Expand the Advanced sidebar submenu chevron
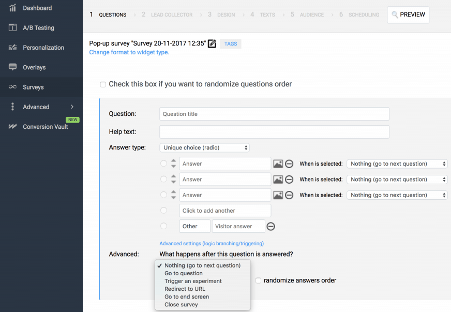Screen dimensions: 451x312 (x=72, y=107)
